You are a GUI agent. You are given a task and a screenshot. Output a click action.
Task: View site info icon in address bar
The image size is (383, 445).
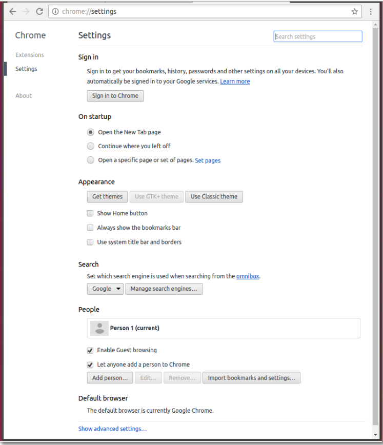pos(55,12)
